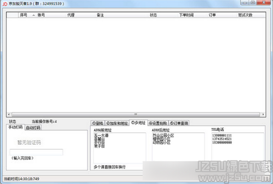Click the 烈山公园小区 address line

[163, 135]
